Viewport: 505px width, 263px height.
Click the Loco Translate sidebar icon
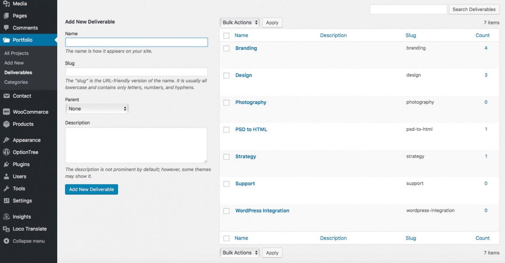(x=7, y=229)
